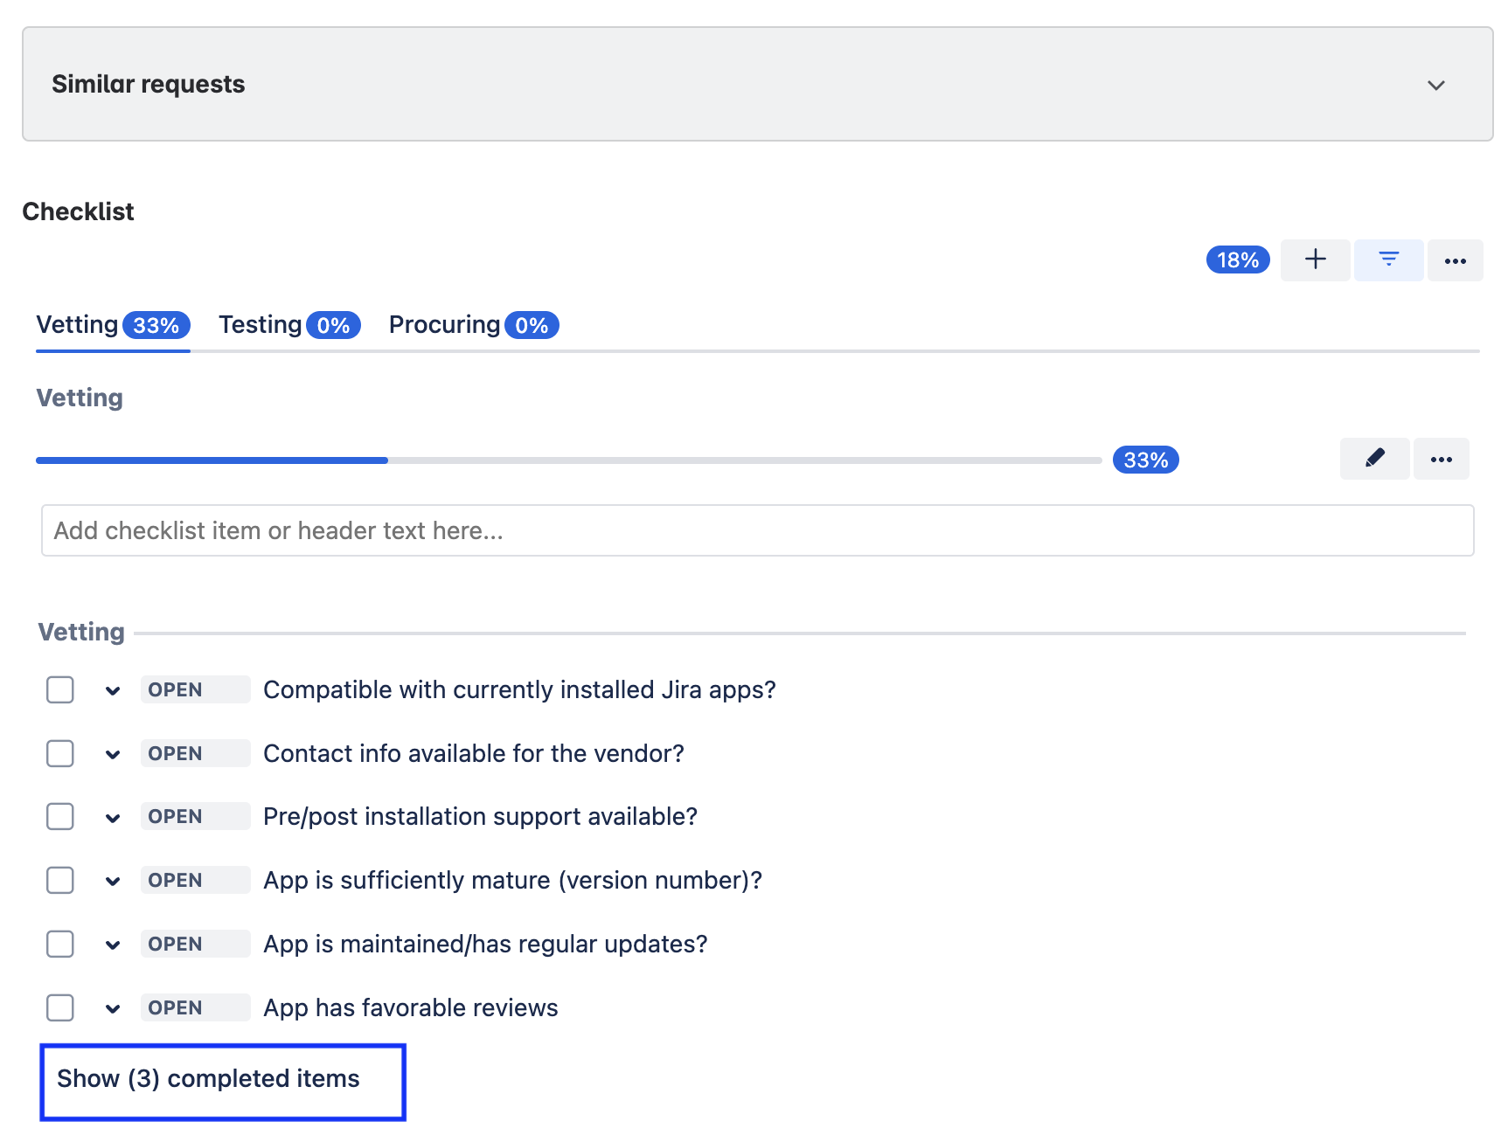Open the Vetting list more options menu
Screen dimensions: 1508x1135
click(x=1441, y=459)
